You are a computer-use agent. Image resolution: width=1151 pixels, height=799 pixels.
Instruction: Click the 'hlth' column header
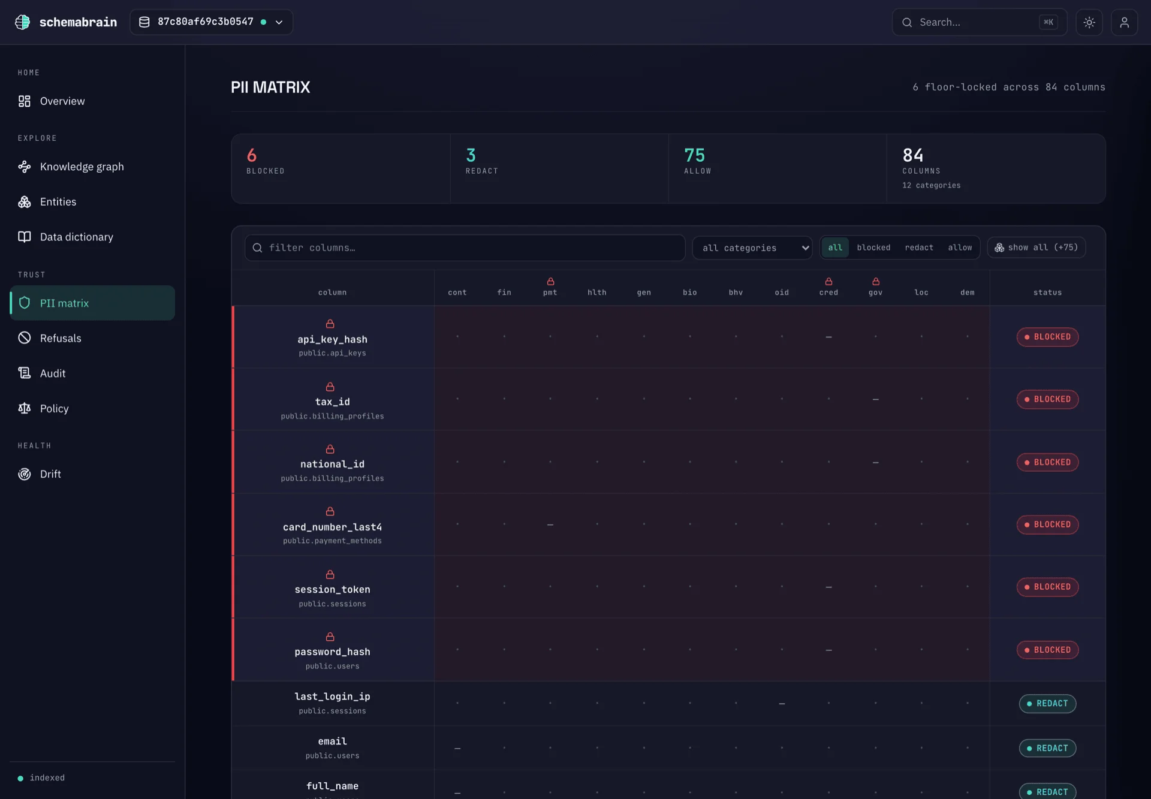[596, 293]
